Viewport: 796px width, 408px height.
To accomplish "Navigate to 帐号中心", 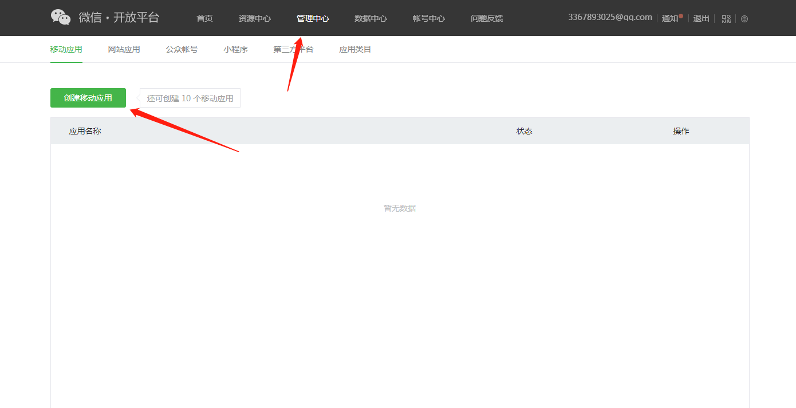I will click(428, 18).
